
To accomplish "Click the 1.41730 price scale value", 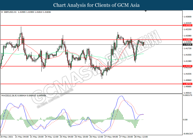I will point(187,49).
